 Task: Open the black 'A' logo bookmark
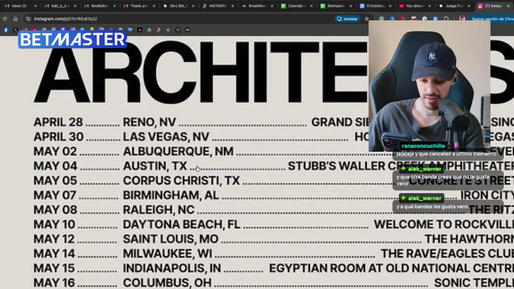(139, 30)
